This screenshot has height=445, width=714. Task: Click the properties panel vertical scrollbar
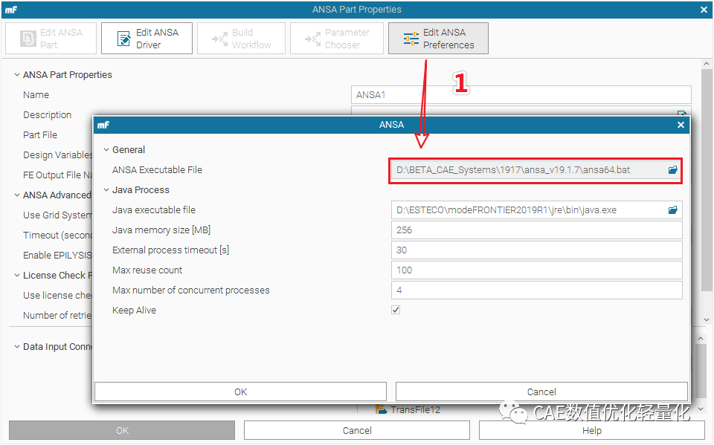coord(707,180)
